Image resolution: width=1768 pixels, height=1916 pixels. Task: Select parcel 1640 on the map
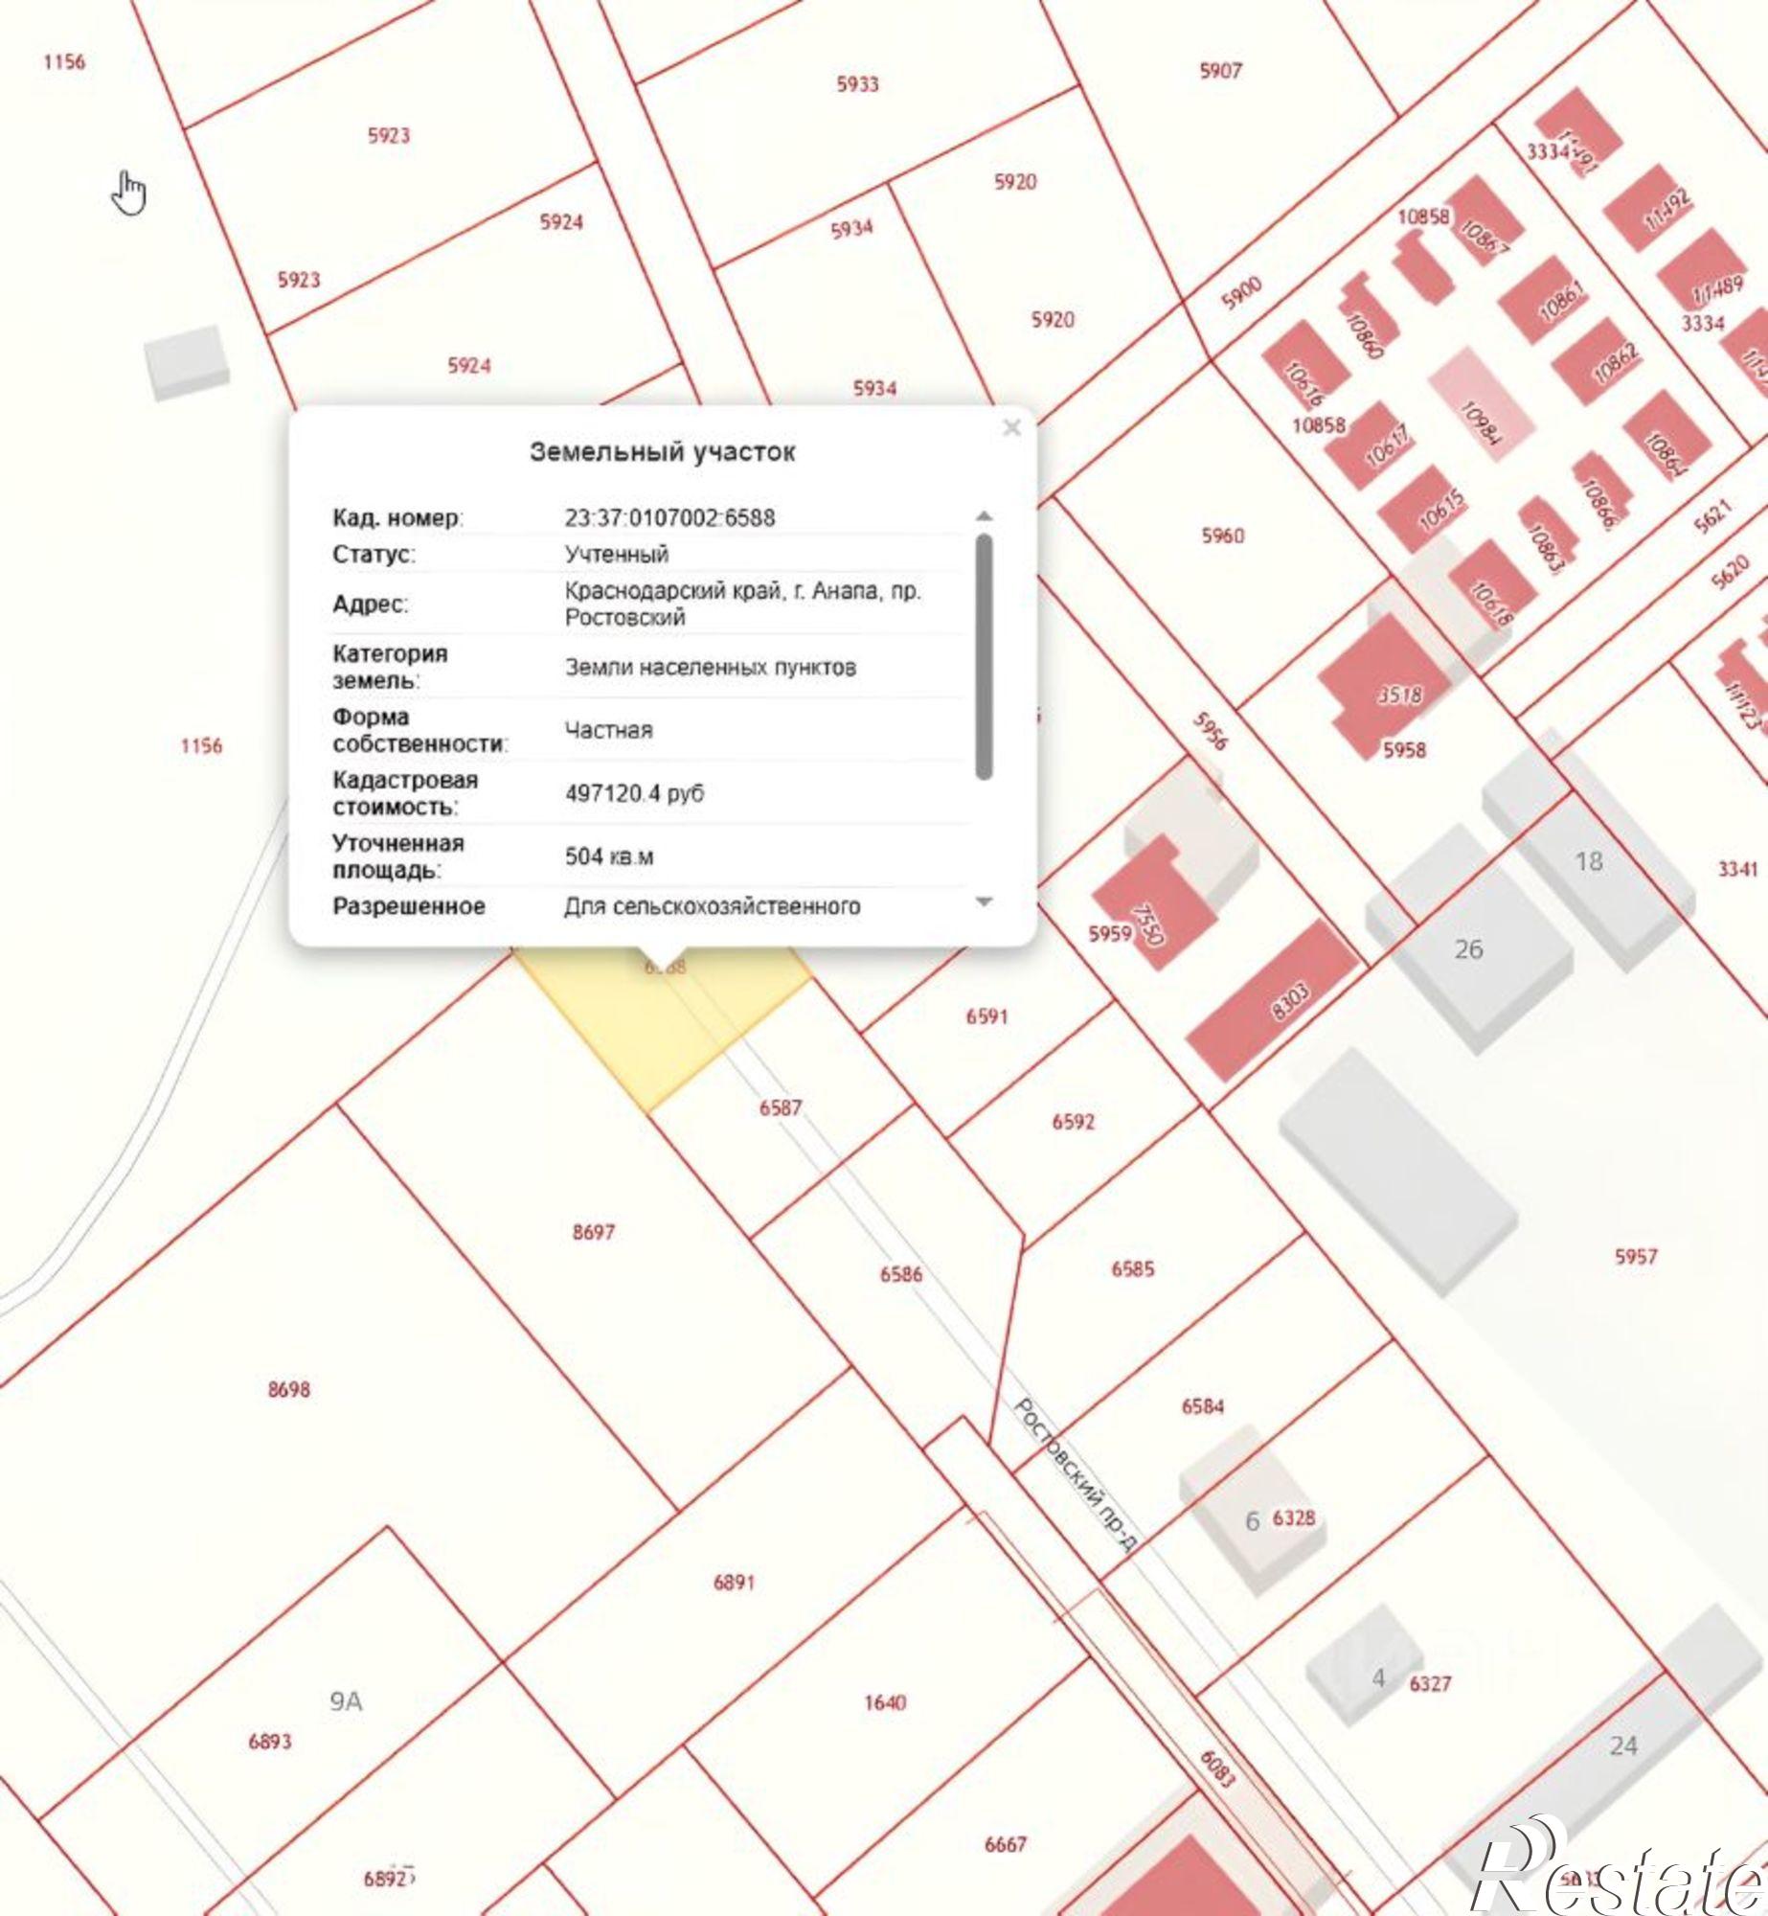884,1702
